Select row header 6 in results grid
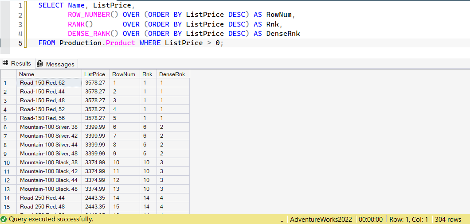470x224 pixels. (8, 127)
